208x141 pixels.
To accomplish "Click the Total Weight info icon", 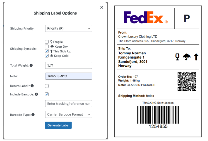I will 31,65.
